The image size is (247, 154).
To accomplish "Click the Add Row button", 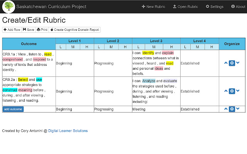I will 12,30.
